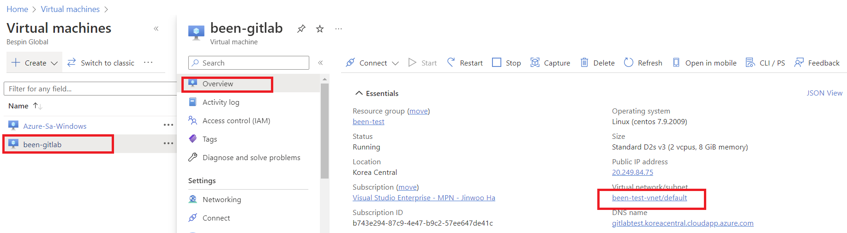
Task: Click the been-gitlab VM icon in list
Action: tap(13, 144)
